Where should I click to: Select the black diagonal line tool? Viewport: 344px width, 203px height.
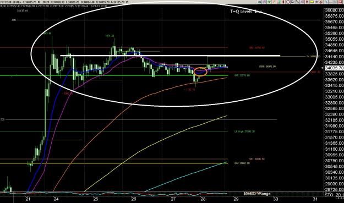[297, 2]
